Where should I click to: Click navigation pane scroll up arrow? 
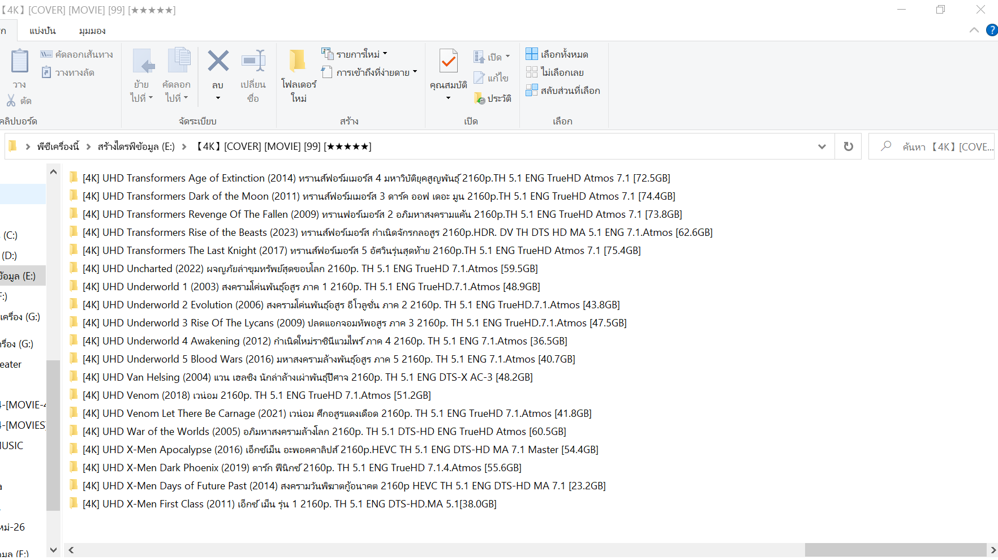pyautogui.click(x=53, y=172)
